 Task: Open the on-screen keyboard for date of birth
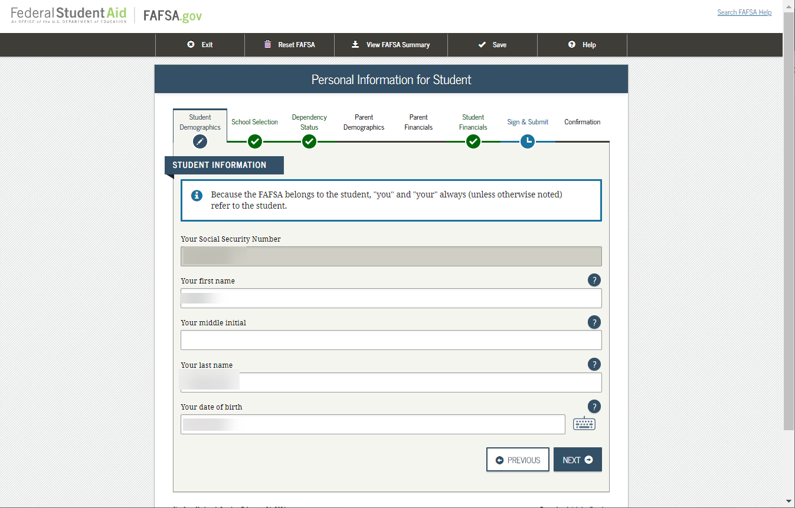(584, 423)
